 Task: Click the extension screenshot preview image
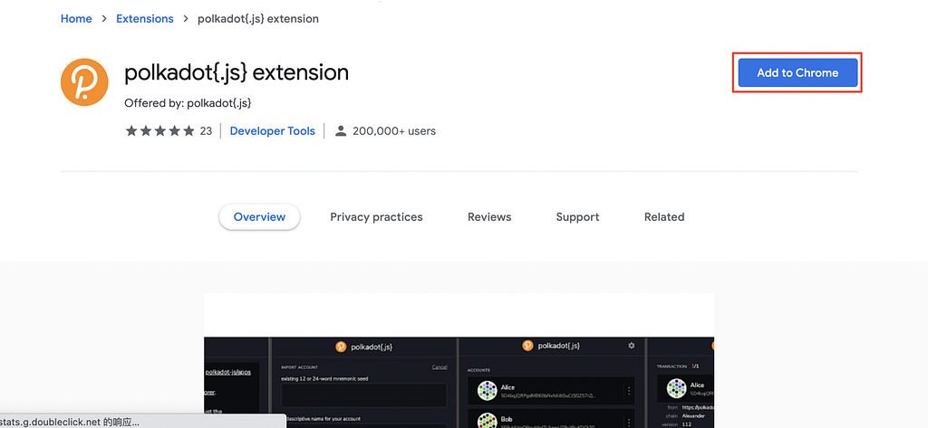459,361
